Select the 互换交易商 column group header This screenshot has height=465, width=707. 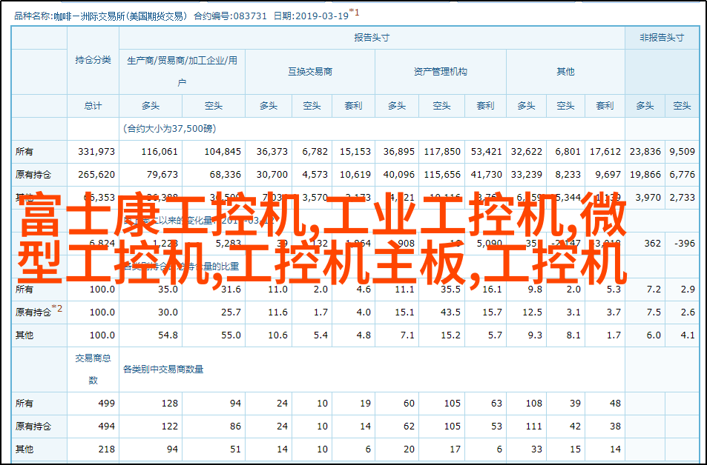point(310,72)
